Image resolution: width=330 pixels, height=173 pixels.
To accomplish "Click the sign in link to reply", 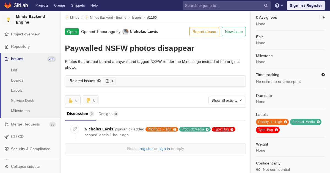I will point(164,149).
